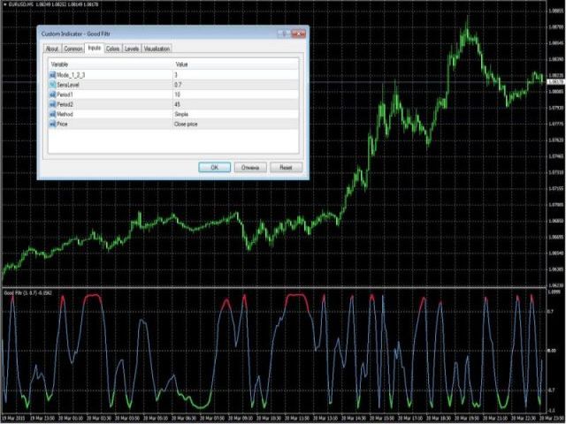Click the Отмена cancel button
Screen dimensions: 566x424
[x=249, y=167]
